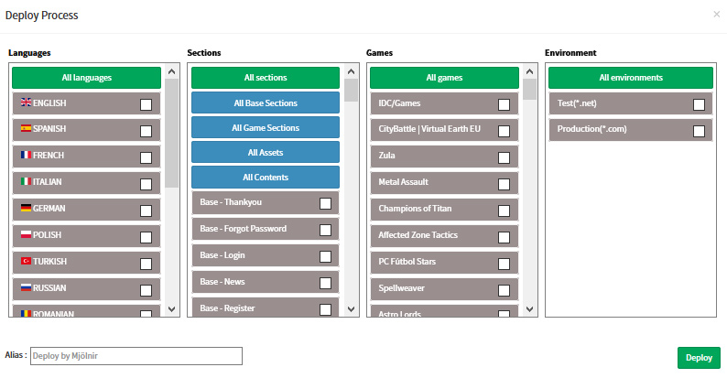Click the German flag icon
The height and width of the screenshot is (378, 727).
click(x=26, y=208)
